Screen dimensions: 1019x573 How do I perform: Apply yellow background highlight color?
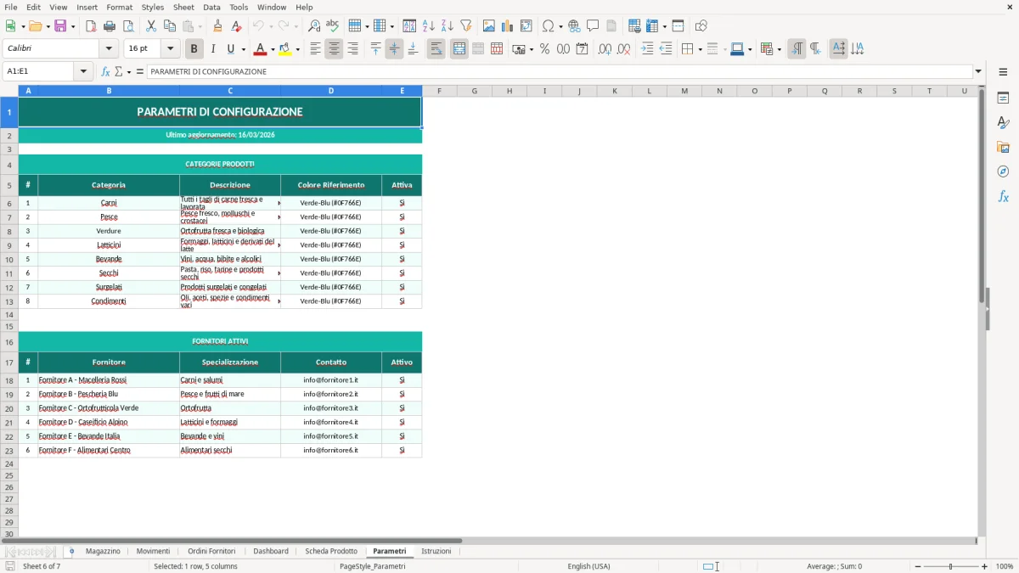pos(285,49)
